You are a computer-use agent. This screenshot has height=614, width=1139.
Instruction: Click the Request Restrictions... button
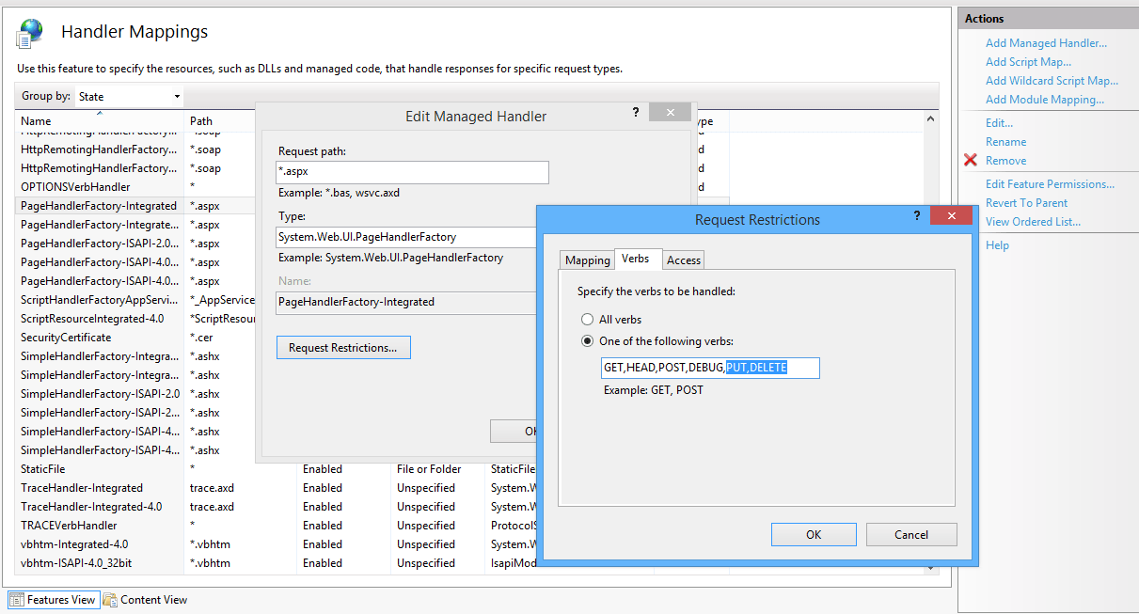(x=343, y=348)
